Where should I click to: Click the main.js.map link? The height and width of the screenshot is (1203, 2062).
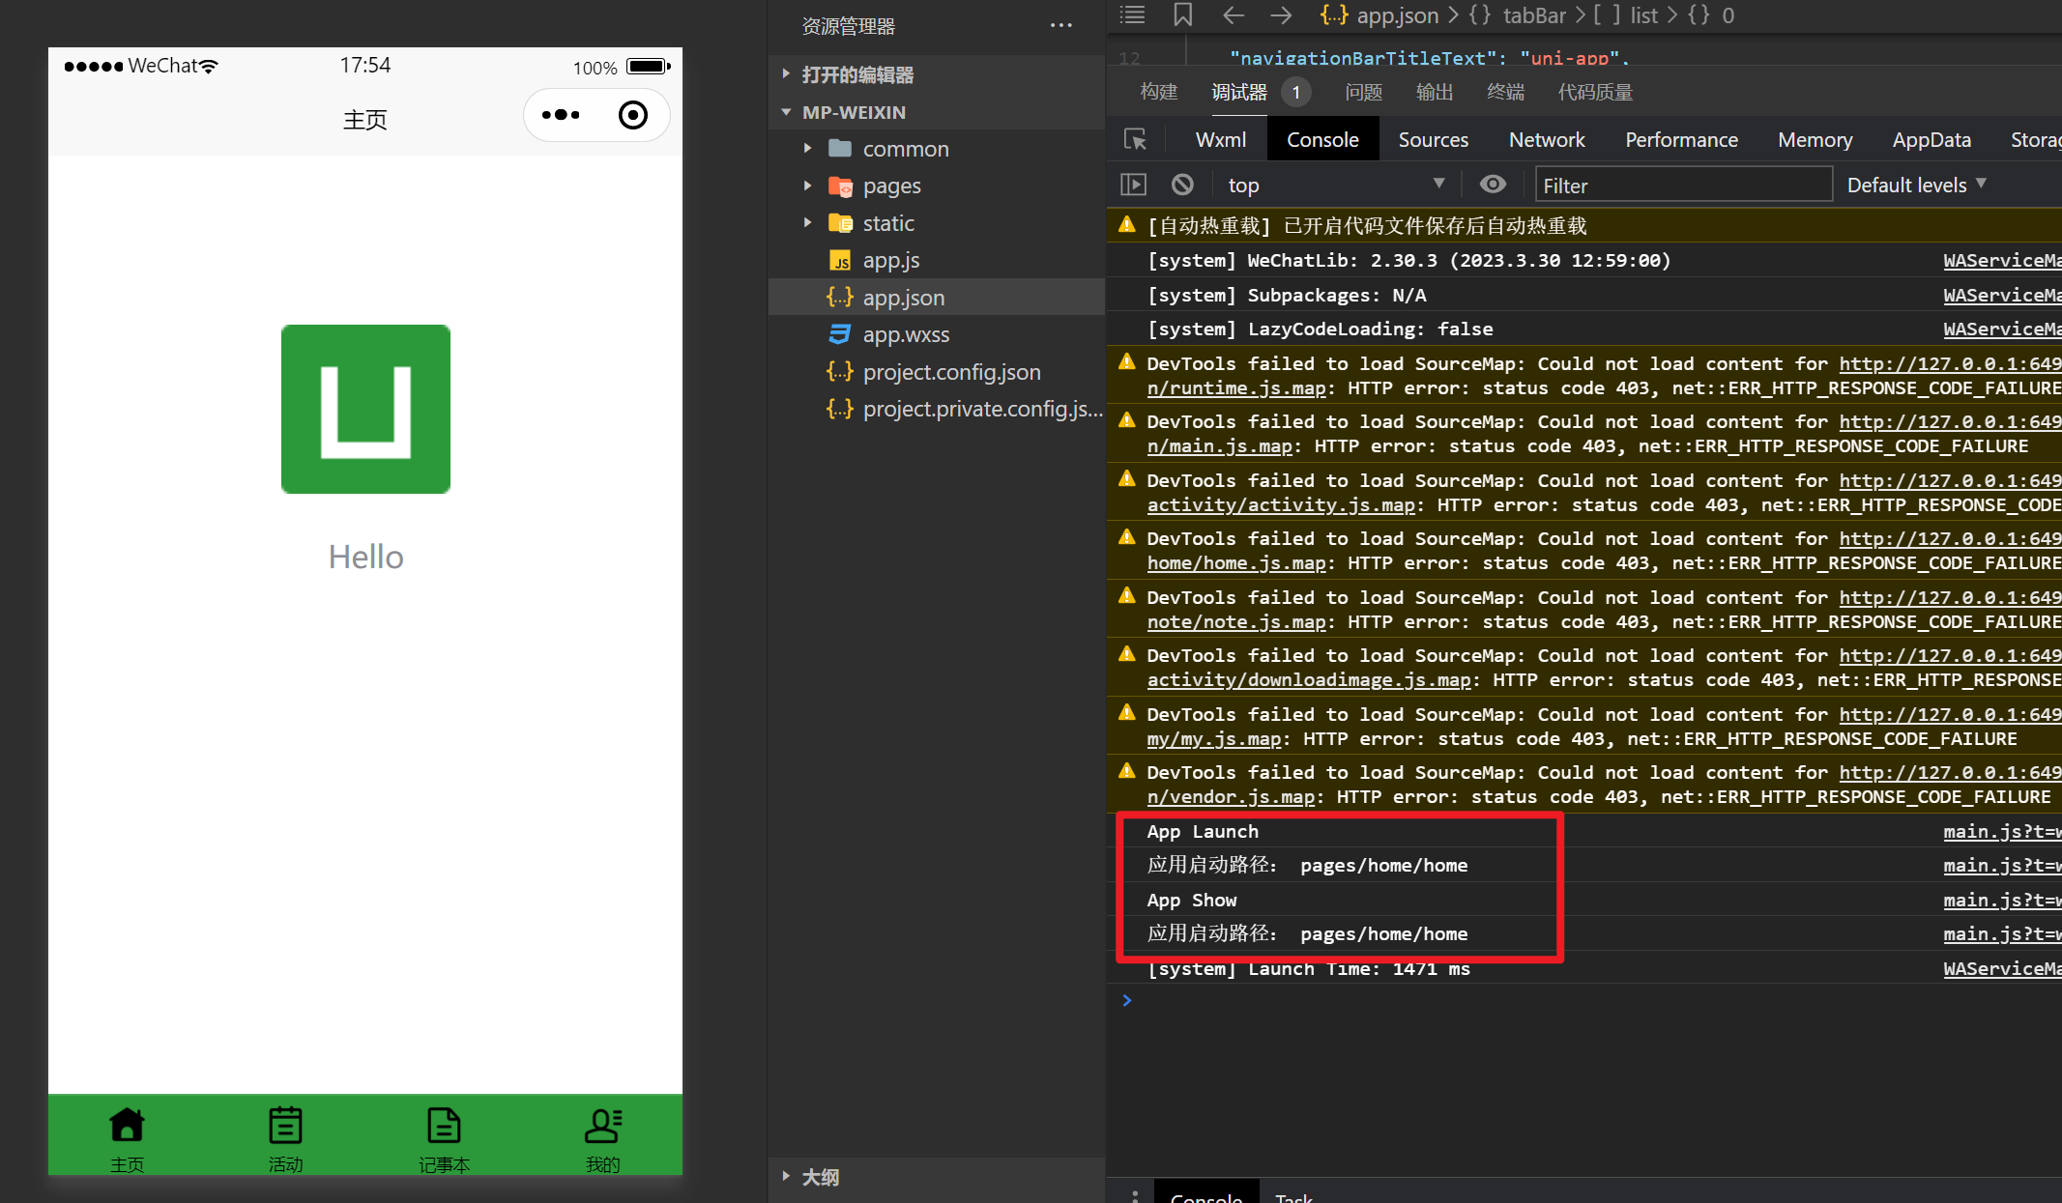1220,446
